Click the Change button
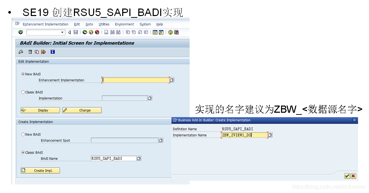Screen dimensions: 369x193 [82, 110]
